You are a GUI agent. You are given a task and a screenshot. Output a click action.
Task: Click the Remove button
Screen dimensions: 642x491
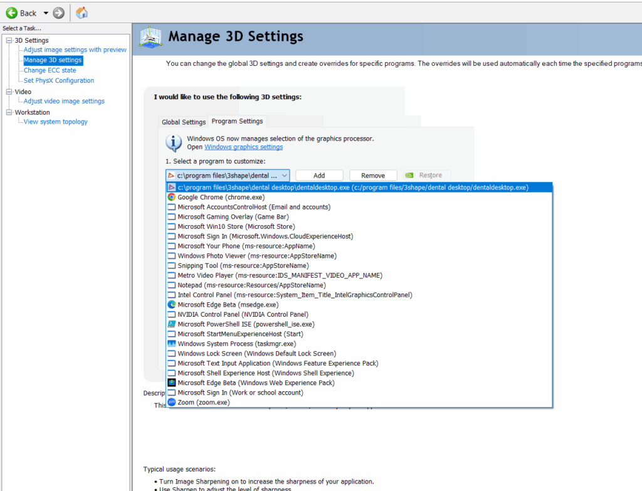click(x=373, y=176)
